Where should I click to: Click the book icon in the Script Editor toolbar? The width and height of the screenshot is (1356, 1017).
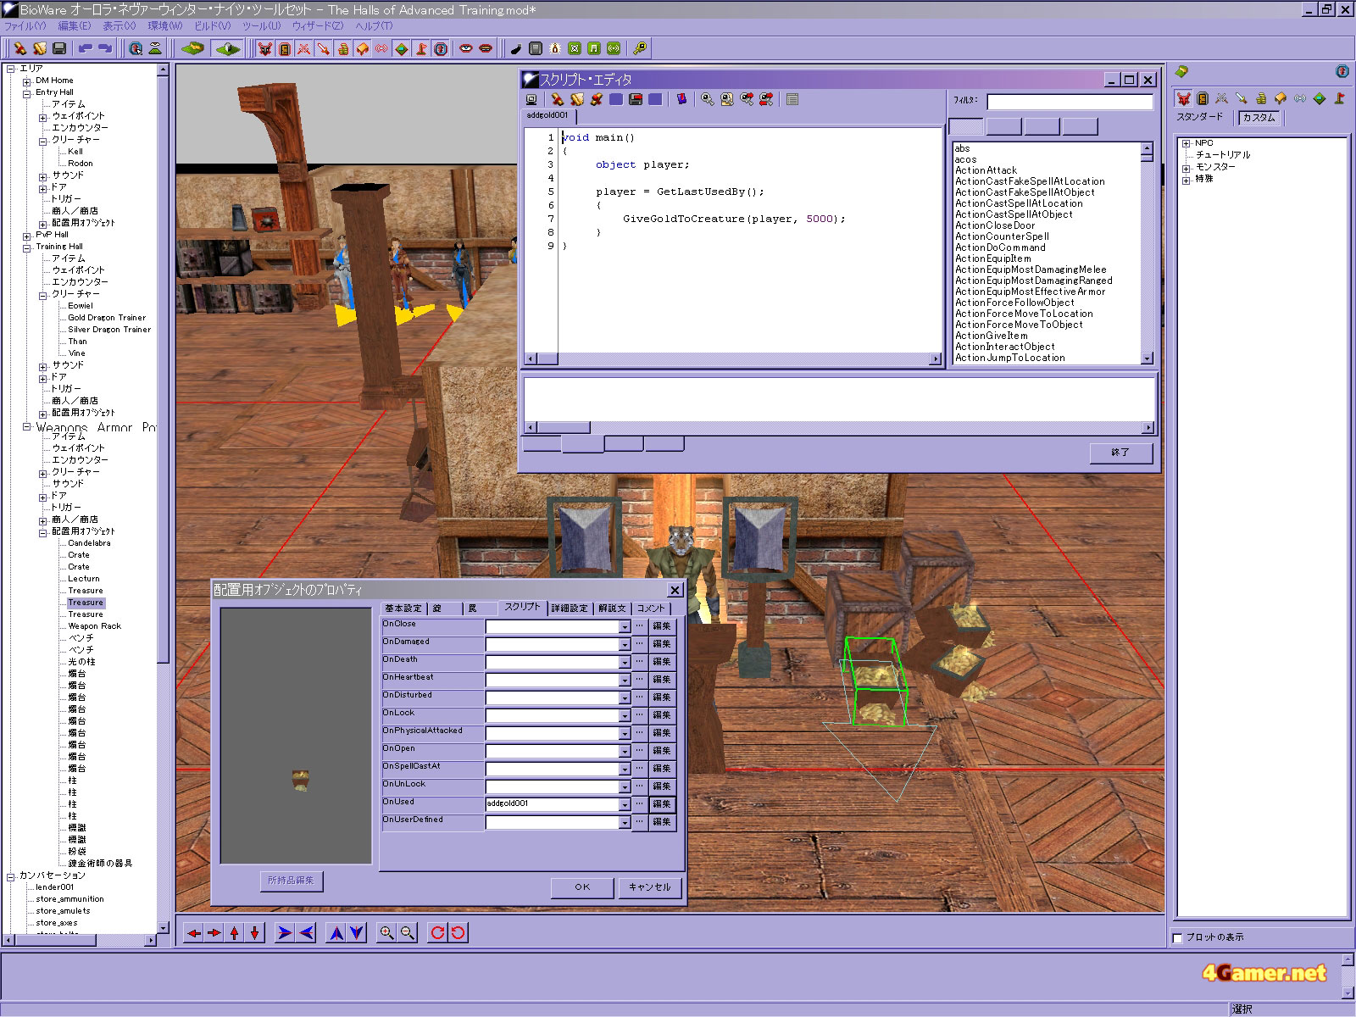pyautogui.click(x=681, y=100)
